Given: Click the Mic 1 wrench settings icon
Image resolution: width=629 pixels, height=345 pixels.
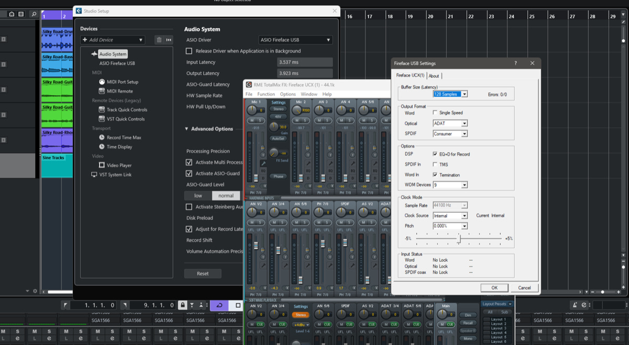Looking at the screenshot, I should tap(263, 164).
